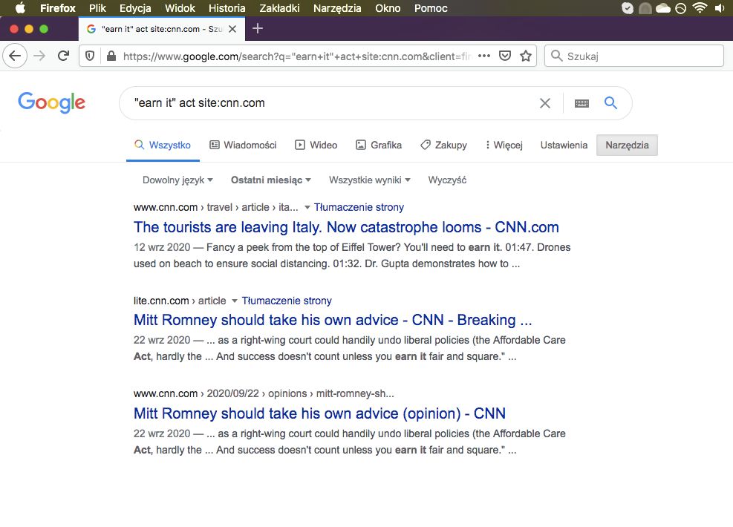Open the Wszystkie wyniki dropdown
This screenshot has height=527, width=733.
[370, 180]
